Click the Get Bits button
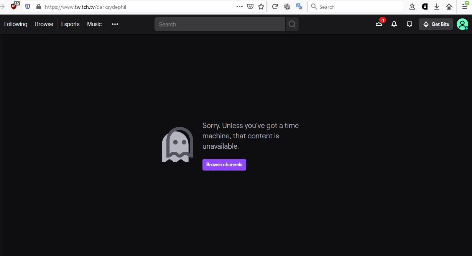The image size is (472, 256). (x=436, y=24)
